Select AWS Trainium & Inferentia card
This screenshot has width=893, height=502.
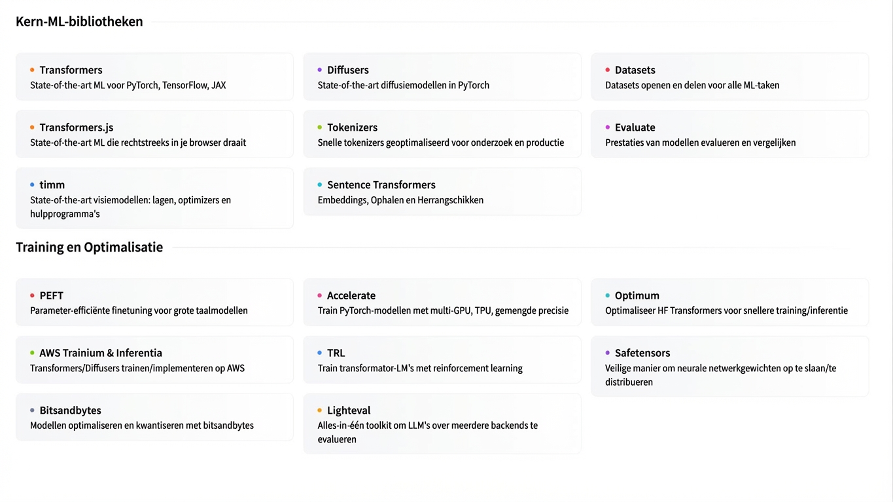point(154,360)
